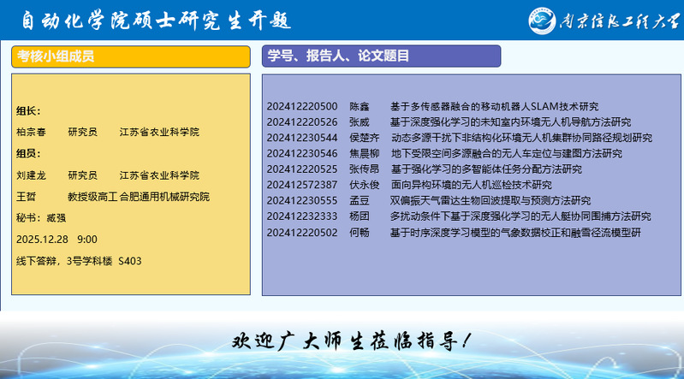Click 焦晨柳's thesis title row

coord(443,153)
